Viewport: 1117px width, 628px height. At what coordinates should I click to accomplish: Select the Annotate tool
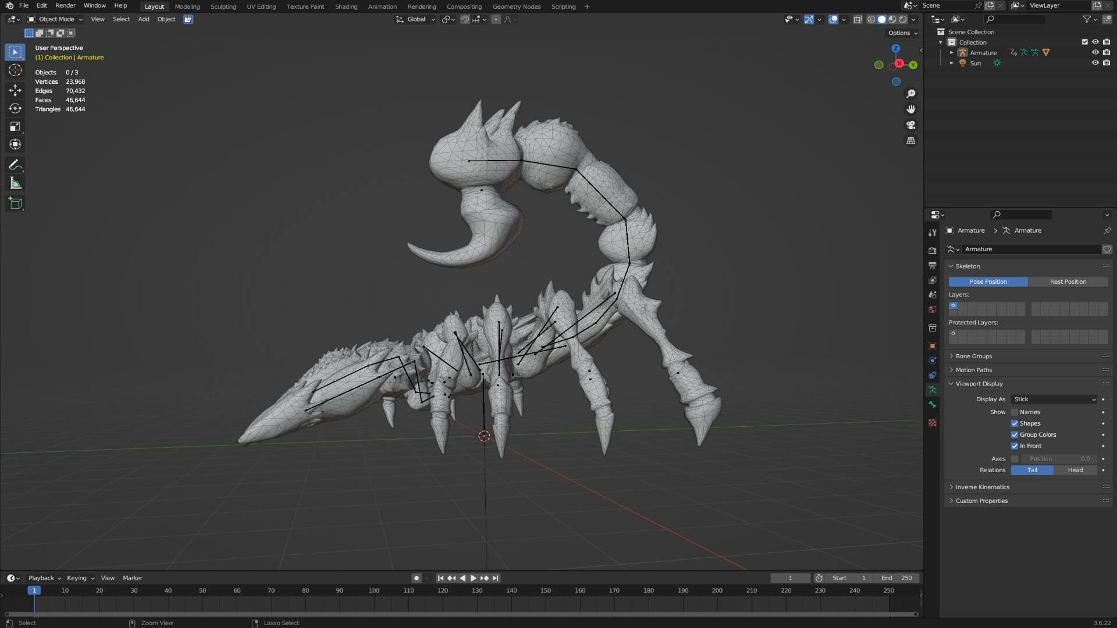[x=15, y=165]
